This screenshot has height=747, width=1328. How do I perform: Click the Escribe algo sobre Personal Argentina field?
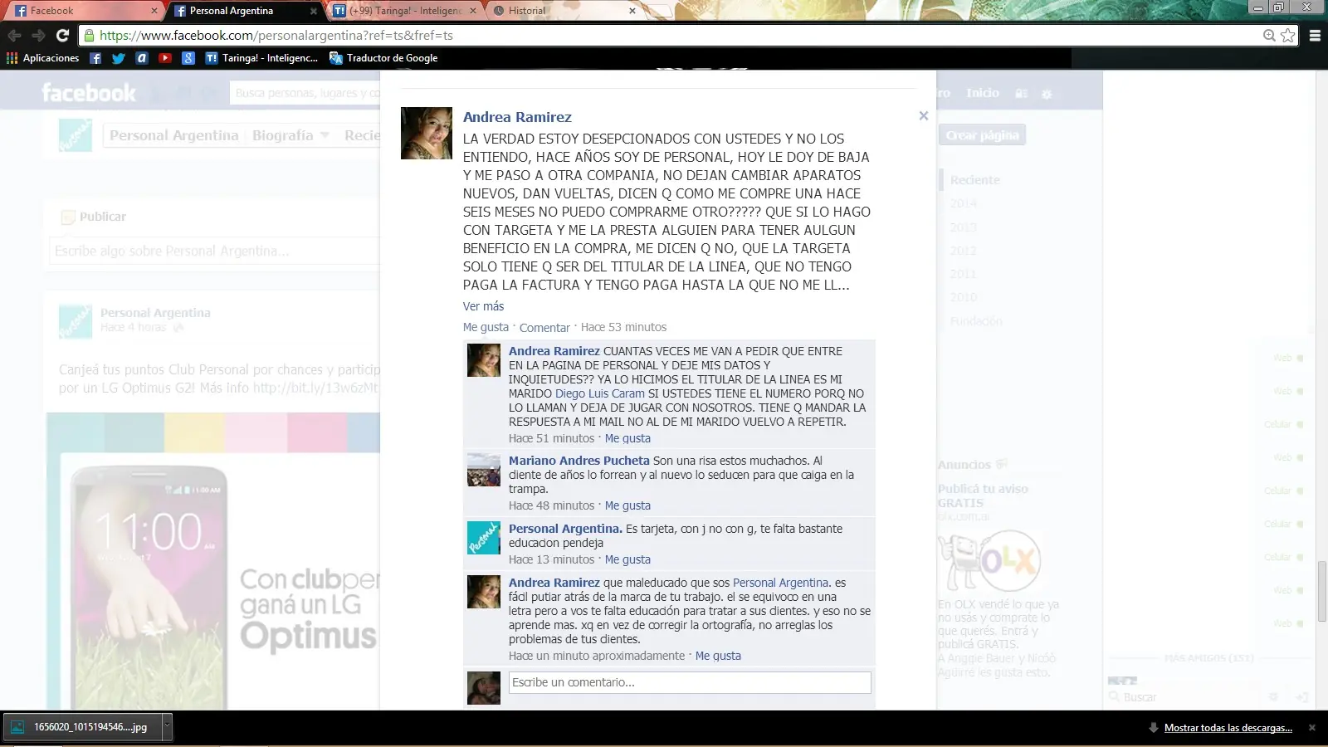(x=216, y=251)
